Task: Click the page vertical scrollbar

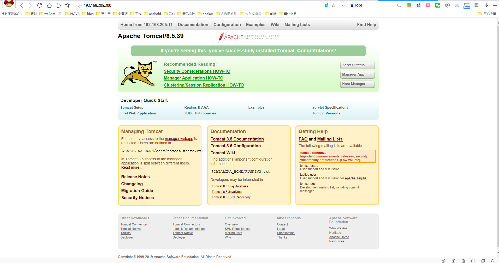Action: point(498,130)
